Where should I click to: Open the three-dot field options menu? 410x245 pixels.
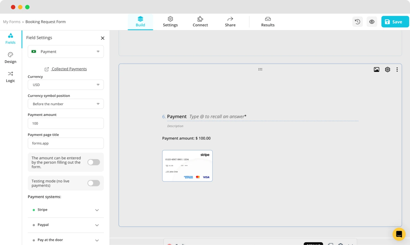[397, 70]
